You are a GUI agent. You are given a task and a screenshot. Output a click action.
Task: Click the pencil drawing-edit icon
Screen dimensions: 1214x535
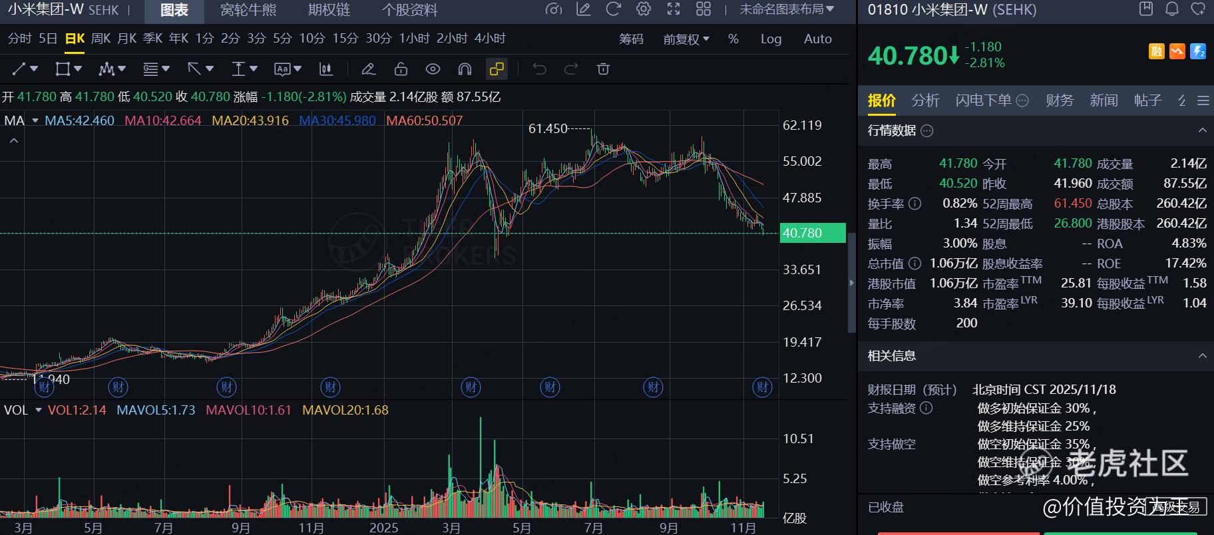click(x=368, y=69)
